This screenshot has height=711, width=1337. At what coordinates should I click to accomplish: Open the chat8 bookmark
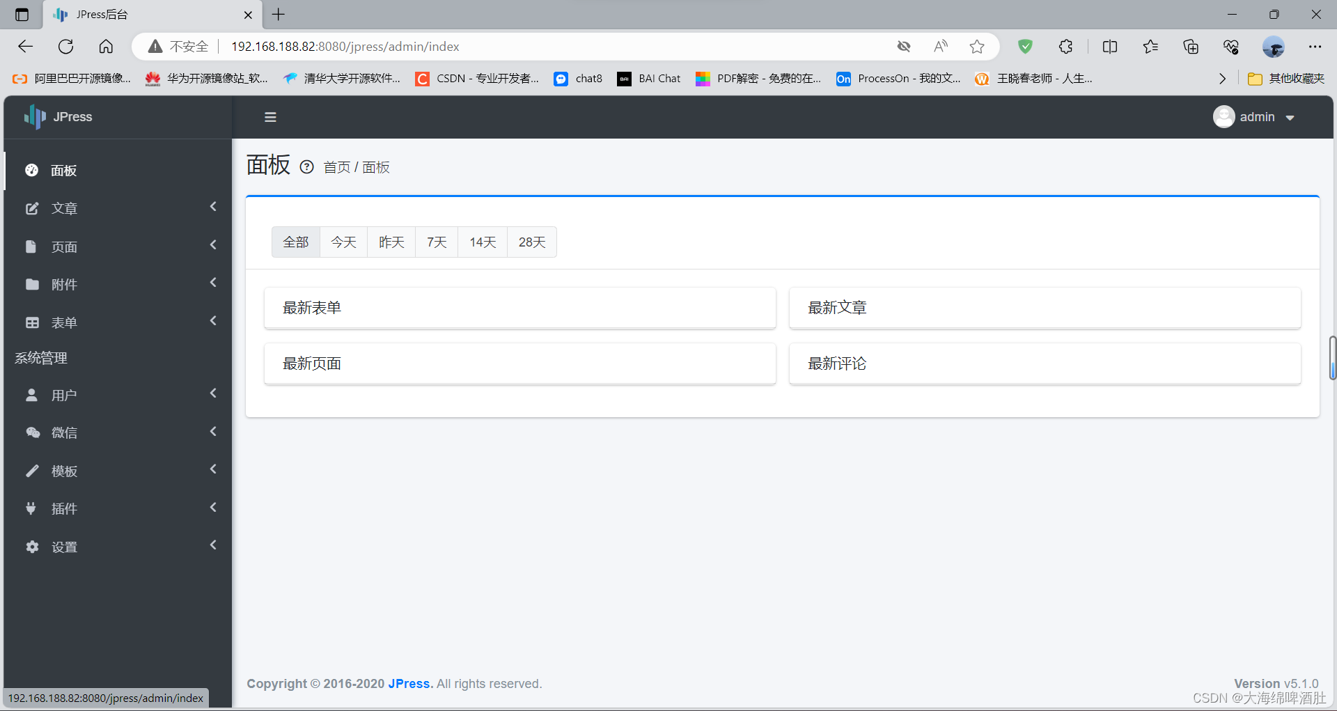click(x=578, y=79)
